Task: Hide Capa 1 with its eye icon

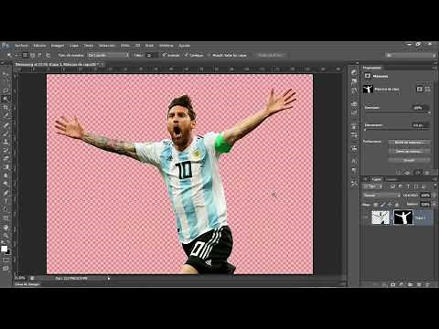Action: tap(367, 218)
